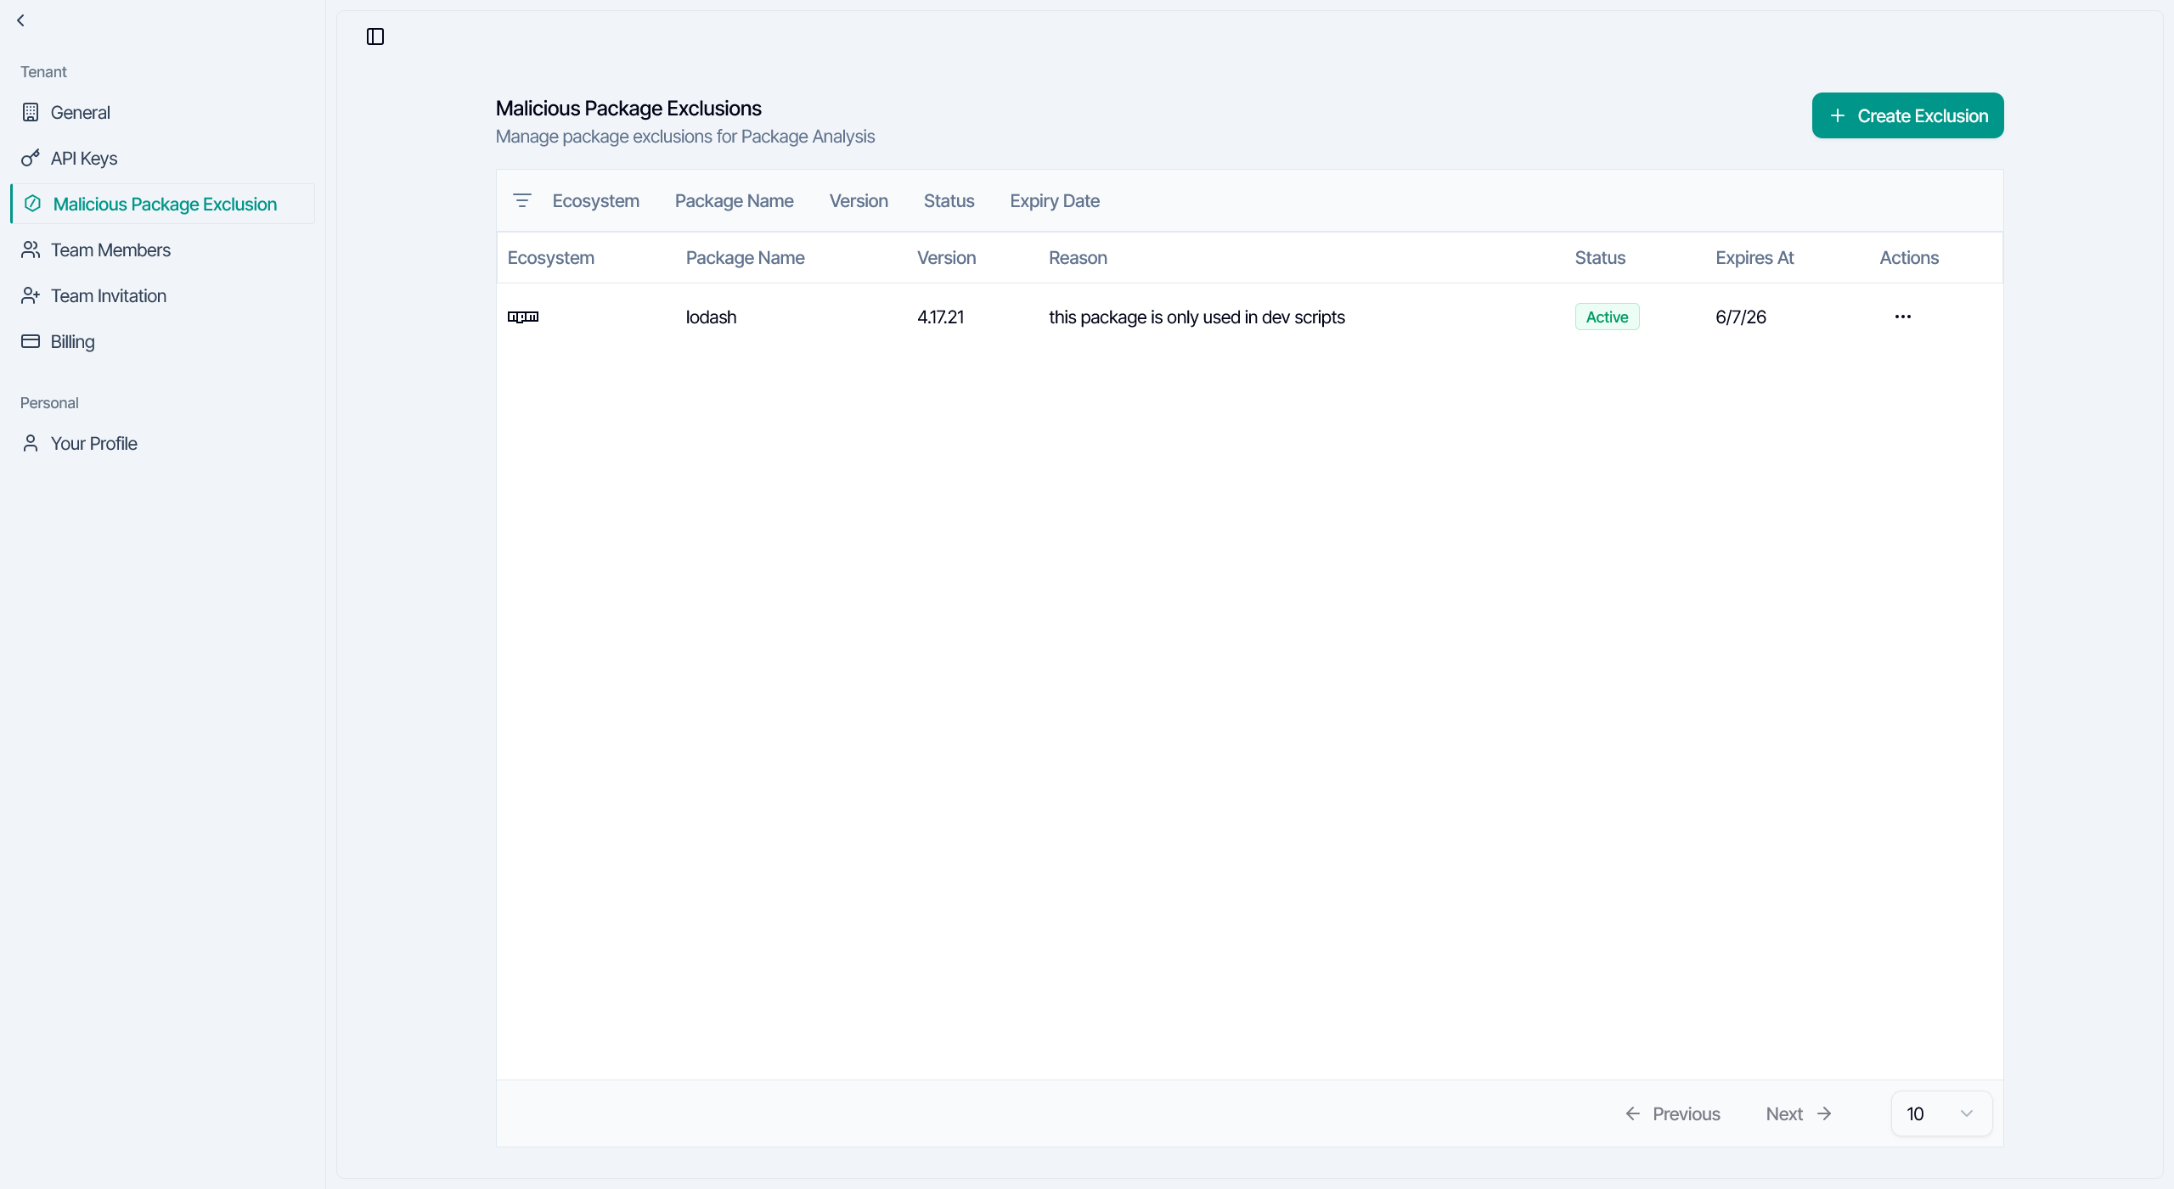Open Team Members via the people icon
Image resolution: width=2174 pixels, height=1189 pixels.
coord(31,250)
